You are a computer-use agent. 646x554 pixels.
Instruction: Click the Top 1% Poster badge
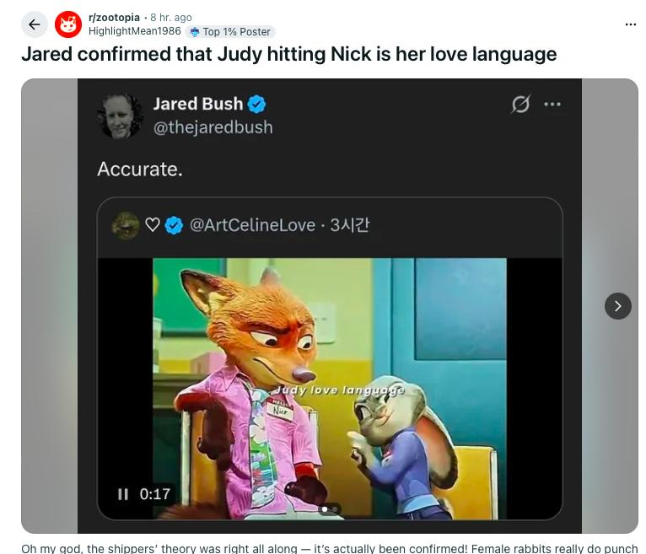point(230,32)
